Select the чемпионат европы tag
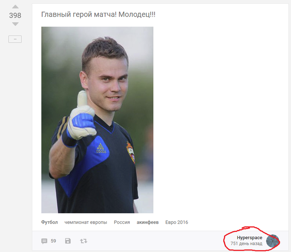This screenshot has width=291, height=252. pos(86,222)
